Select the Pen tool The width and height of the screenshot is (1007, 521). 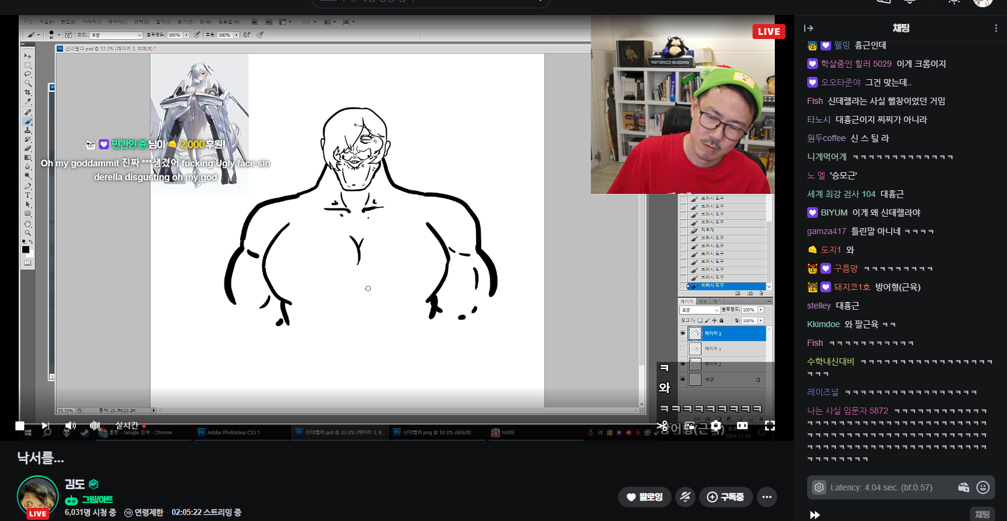pyautogui.click(x=28, y=187)
